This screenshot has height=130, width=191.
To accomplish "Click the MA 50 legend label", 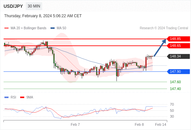I will (62, 28).
